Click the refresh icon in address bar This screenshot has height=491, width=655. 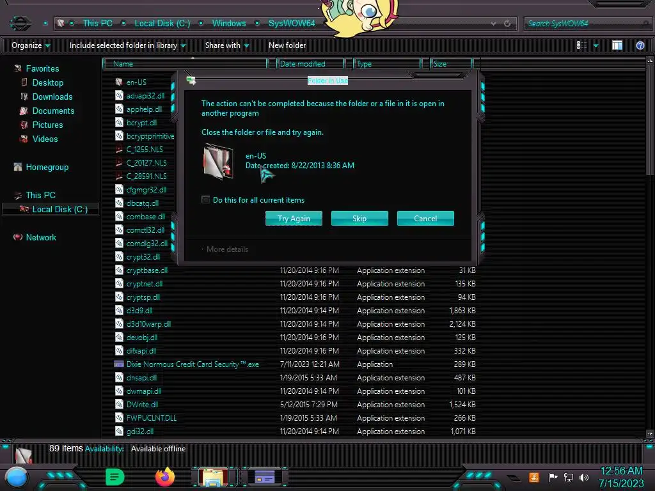click(x=507, y=24)
